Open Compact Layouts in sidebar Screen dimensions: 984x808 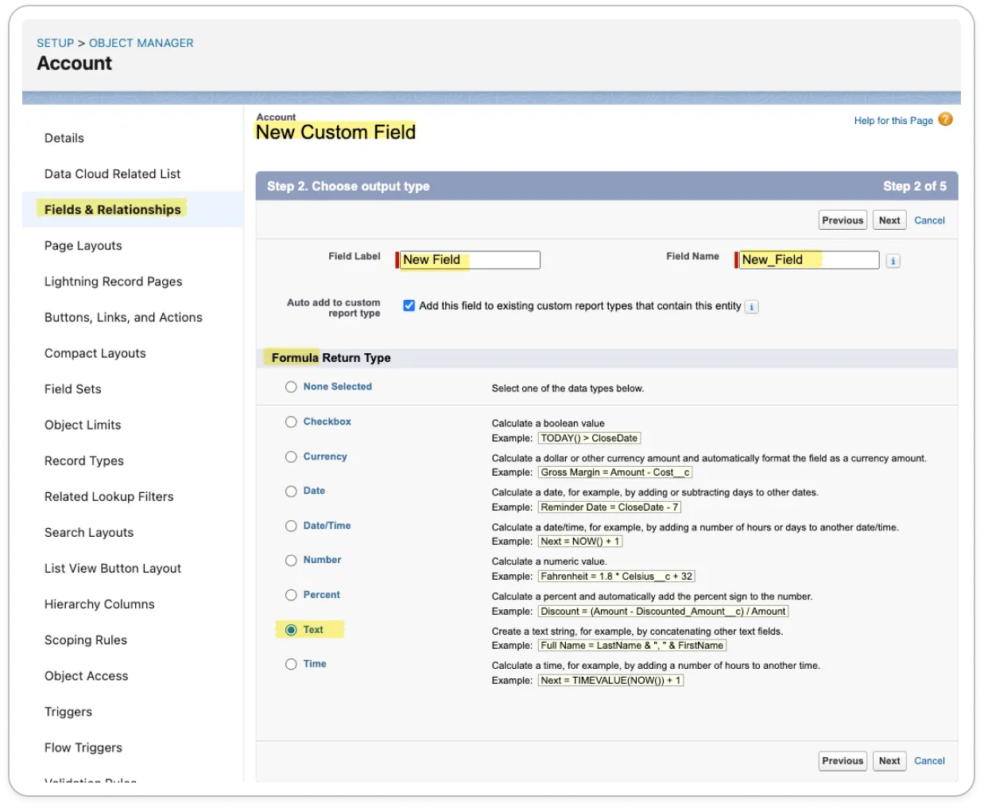[95, 353]
